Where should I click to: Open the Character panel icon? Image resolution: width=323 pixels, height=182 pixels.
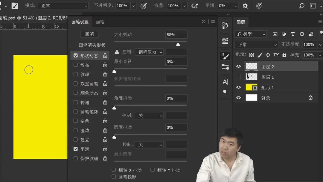(x=225, y=81)
